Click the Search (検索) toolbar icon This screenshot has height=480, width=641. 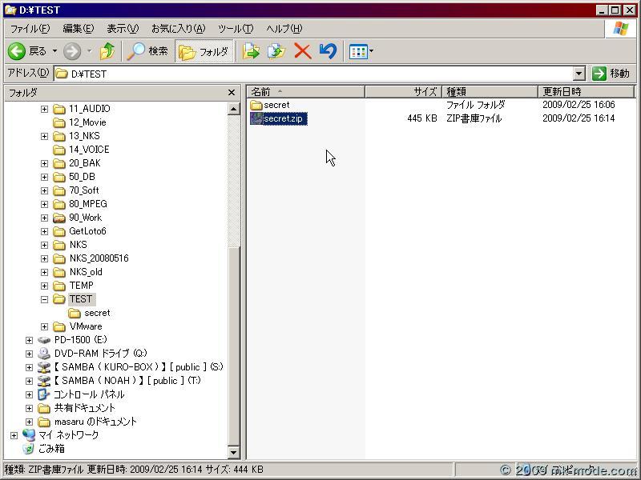click(148, 51)
